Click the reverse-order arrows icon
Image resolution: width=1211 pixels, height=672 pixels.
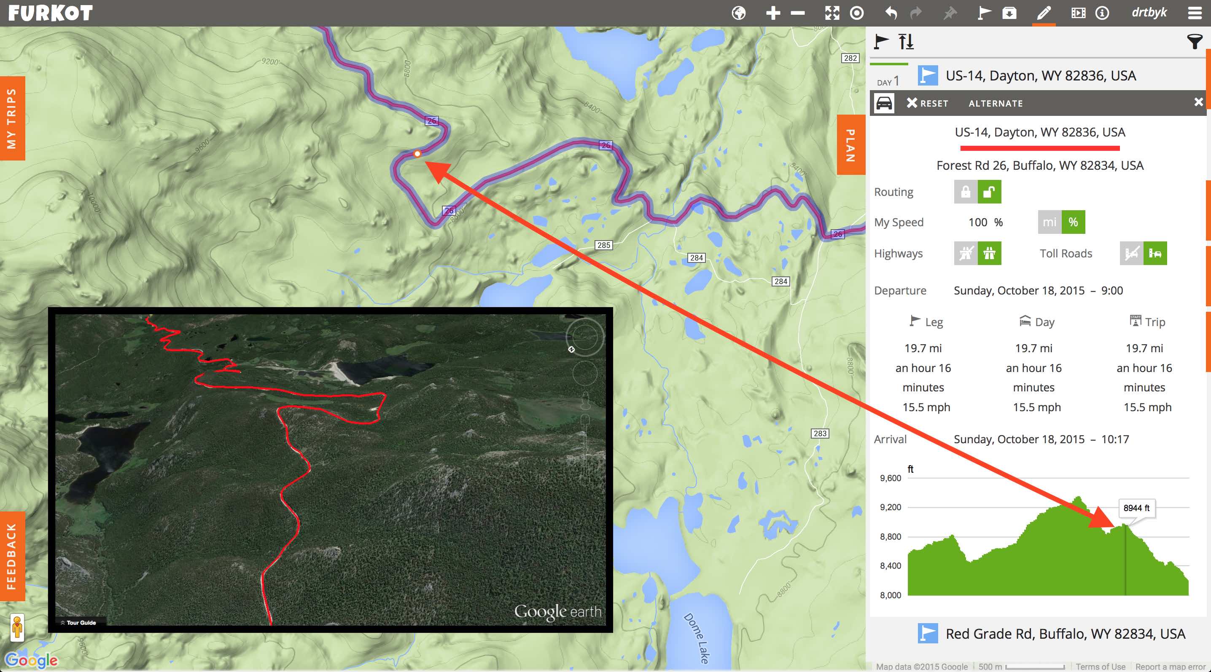point(906,41)
